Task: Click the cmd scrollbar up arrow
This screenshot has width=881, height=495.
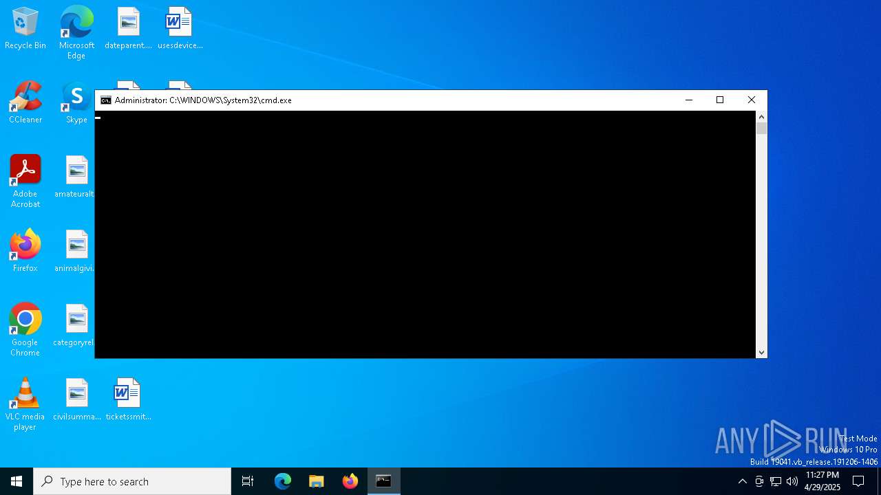Action: click(761, 117)
